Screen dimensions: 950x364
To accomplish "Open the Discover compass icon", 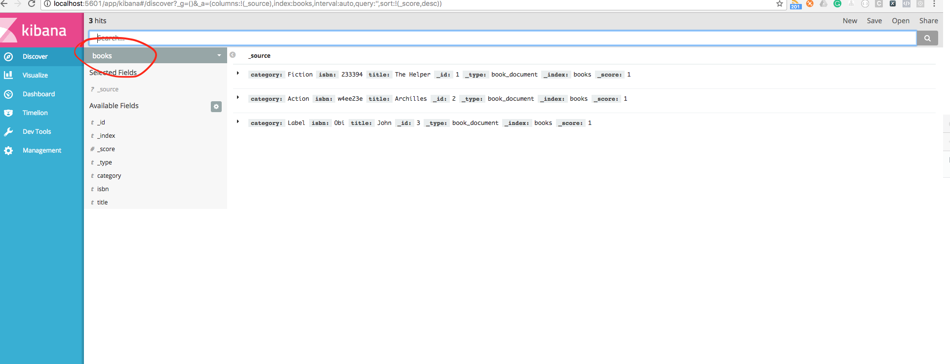I will [x=8, y=57].
